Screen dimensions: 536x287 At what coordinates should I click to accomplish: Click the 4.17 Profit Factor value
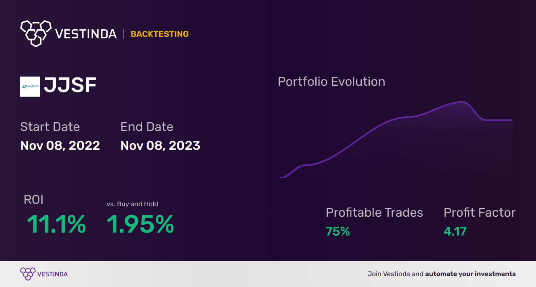point(455,231)
